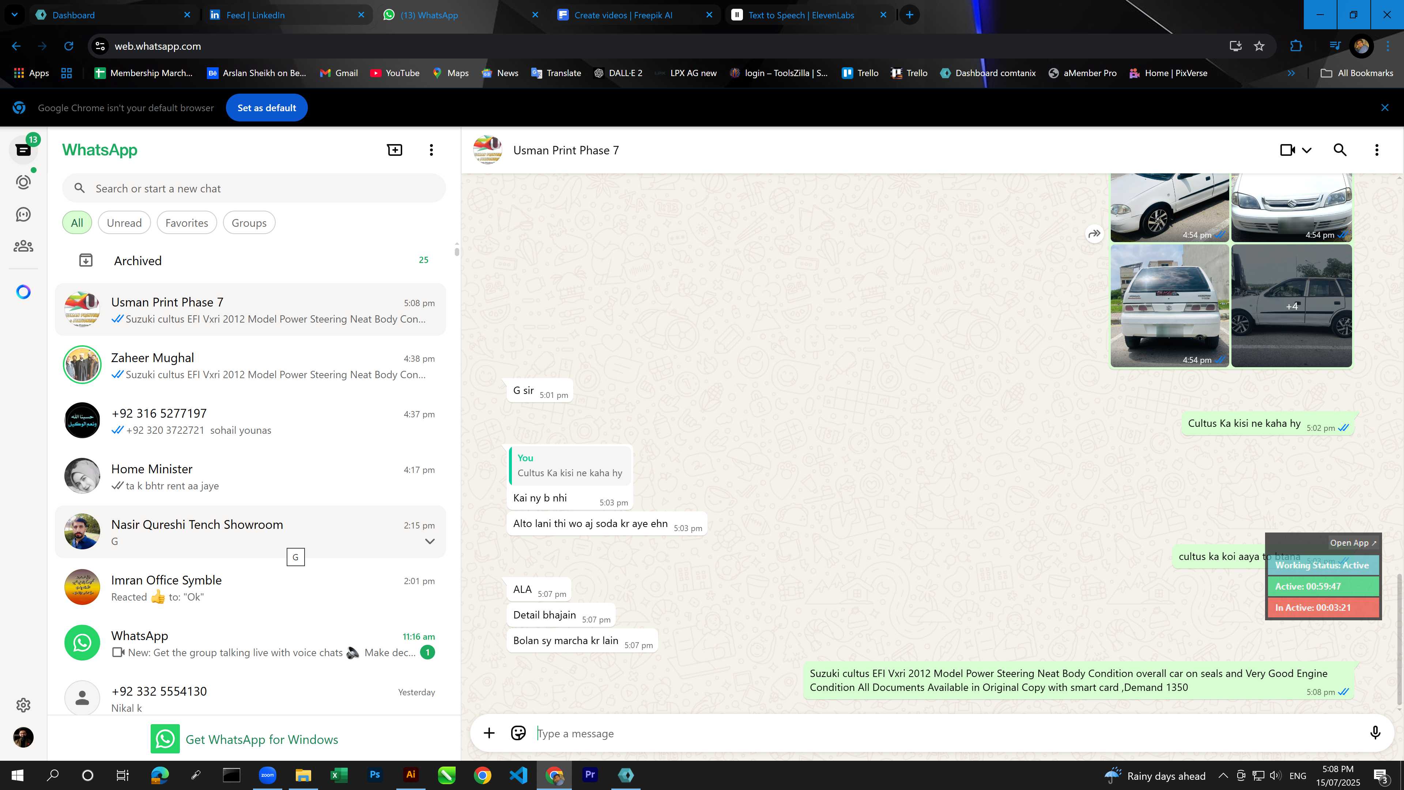The width and height of the screenshot is (1404, 790).
Task: Open the Status updates icon
Action: (x=23, y=182)
